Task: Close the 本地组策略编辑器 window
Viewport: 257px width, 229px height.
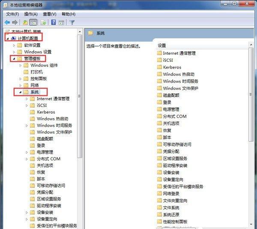Action: coord(247,3)
